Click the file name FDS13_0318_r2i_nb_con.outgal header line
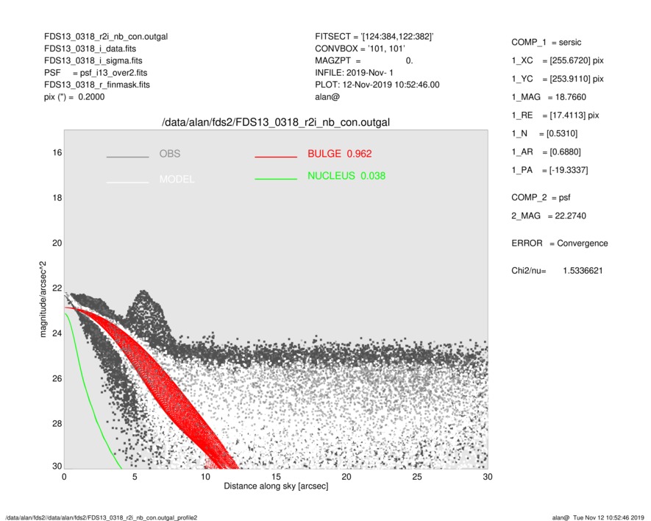 click(106, 37)
